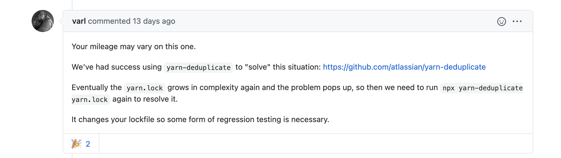Click the "13 days ago" timestamp
The height and width of the screenshot is (158, 561).
point(154,21)
